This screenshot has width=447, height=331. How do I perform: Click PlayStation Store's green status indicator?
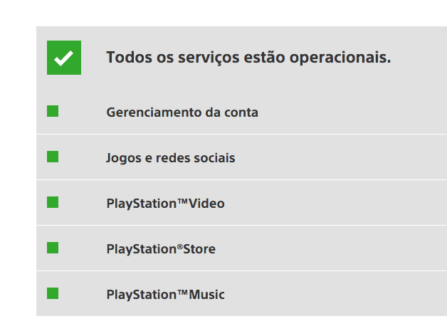pos(53,248)
